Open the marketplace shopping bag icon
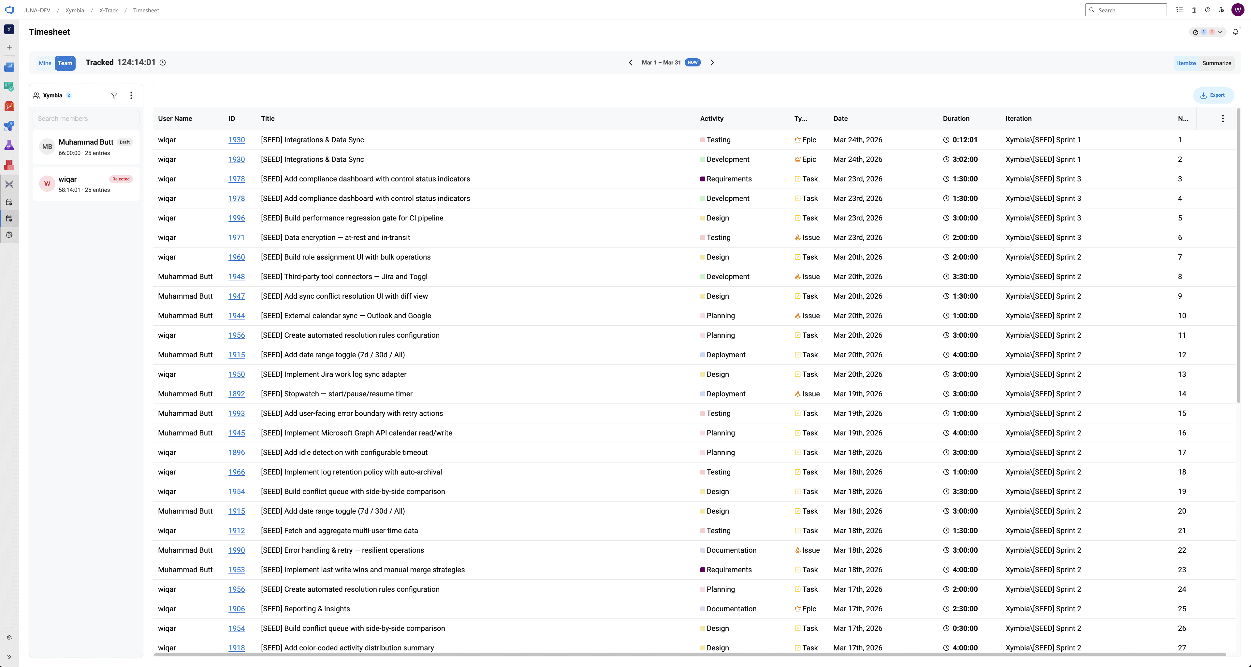Image resolution: width=1251 pixels, height=667 pixels. coord(1194,10)
